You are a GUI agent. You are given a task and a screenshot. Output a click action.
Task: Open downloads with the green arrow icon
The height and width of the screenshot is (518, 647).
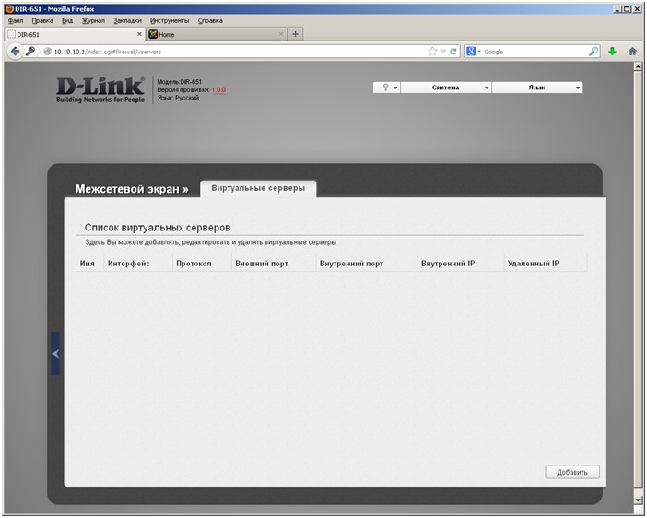(612, 52)
